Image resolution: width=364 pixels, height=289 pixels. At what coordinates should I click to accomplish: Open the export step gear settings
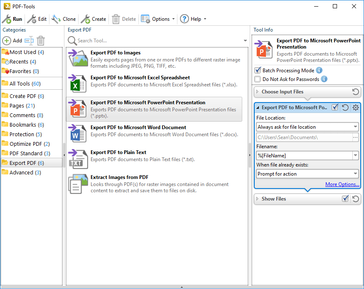point(355,108)
